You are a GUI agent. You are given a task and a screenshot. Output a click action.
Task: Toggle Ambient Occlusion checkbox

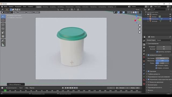point(149,55)
